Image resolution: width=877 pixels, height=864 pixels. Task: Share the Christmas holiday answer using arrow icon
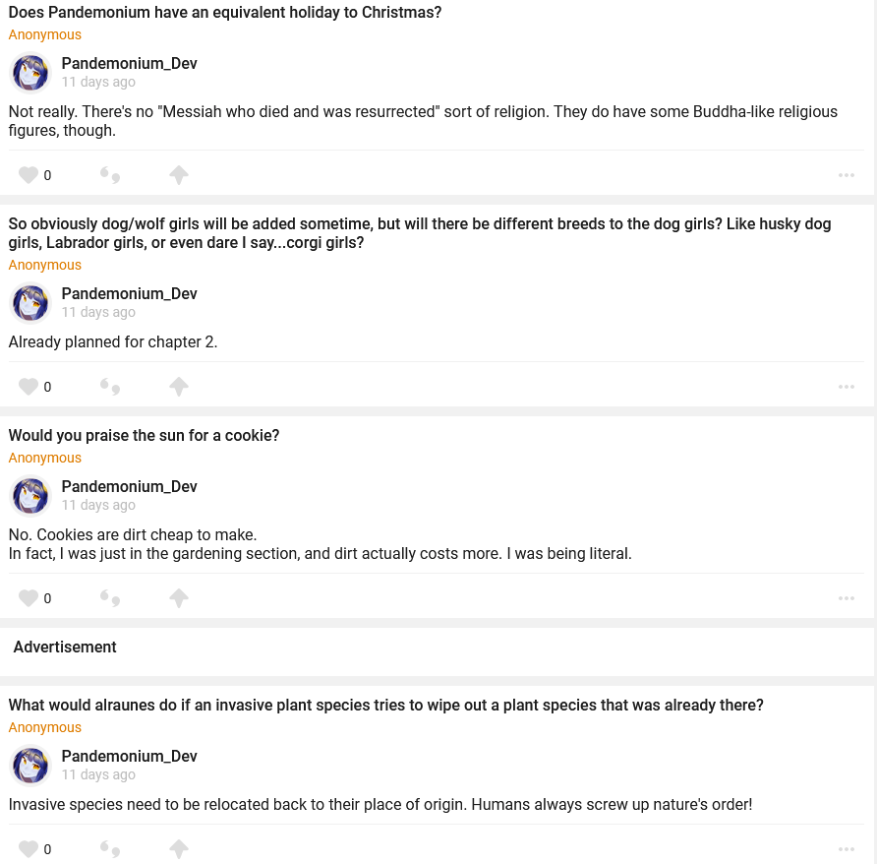(178, 175)
